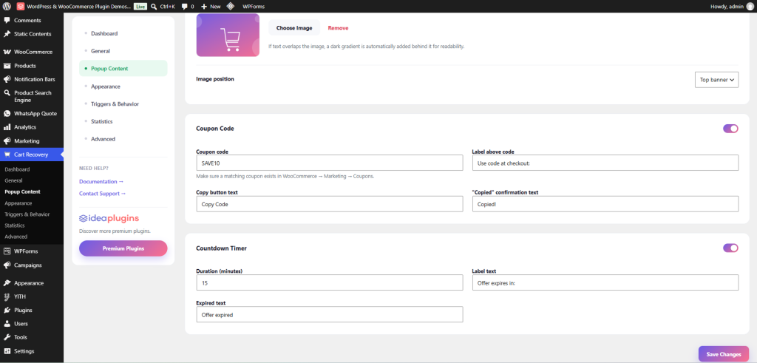Click the Live status badge
The image size is (757, 363).
point(140,7)
